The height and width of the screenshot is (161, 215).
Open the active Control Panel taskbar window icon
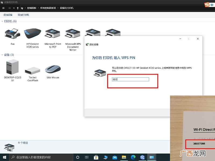point(152,157)
